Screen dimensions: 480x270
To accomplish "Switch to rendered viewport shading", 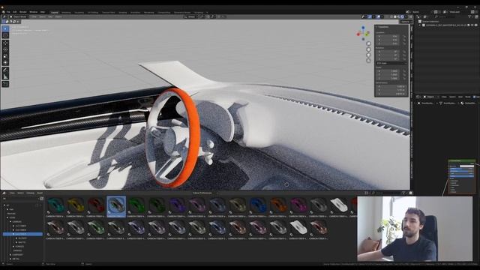I will click(403, 16).
